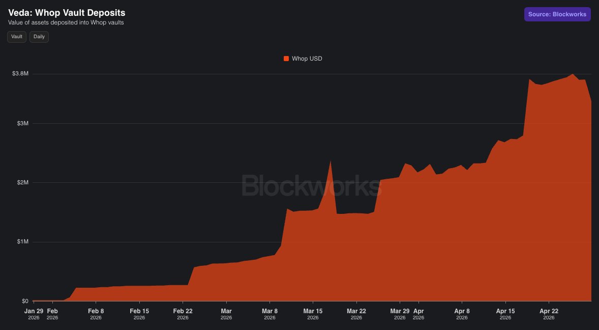Click the $3M y-axis label
This screenshot has width=599, height=330.
22,123
